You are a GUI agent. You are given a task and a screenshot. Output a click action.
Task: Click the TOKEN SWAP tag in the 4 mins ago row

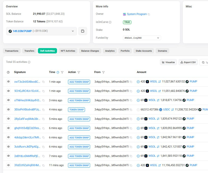[77, 110]
